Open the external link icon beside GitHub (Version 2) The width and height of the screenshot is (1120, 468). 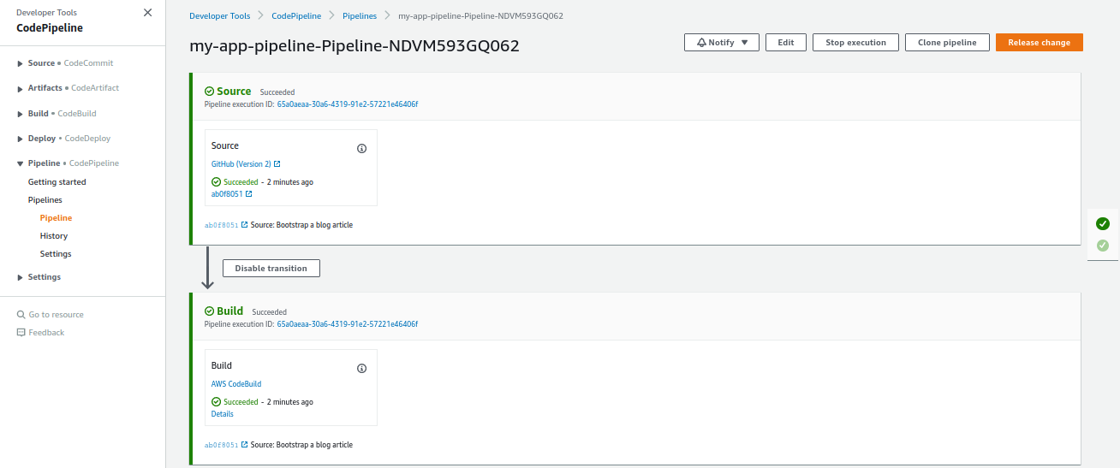(x=277, y=164)
